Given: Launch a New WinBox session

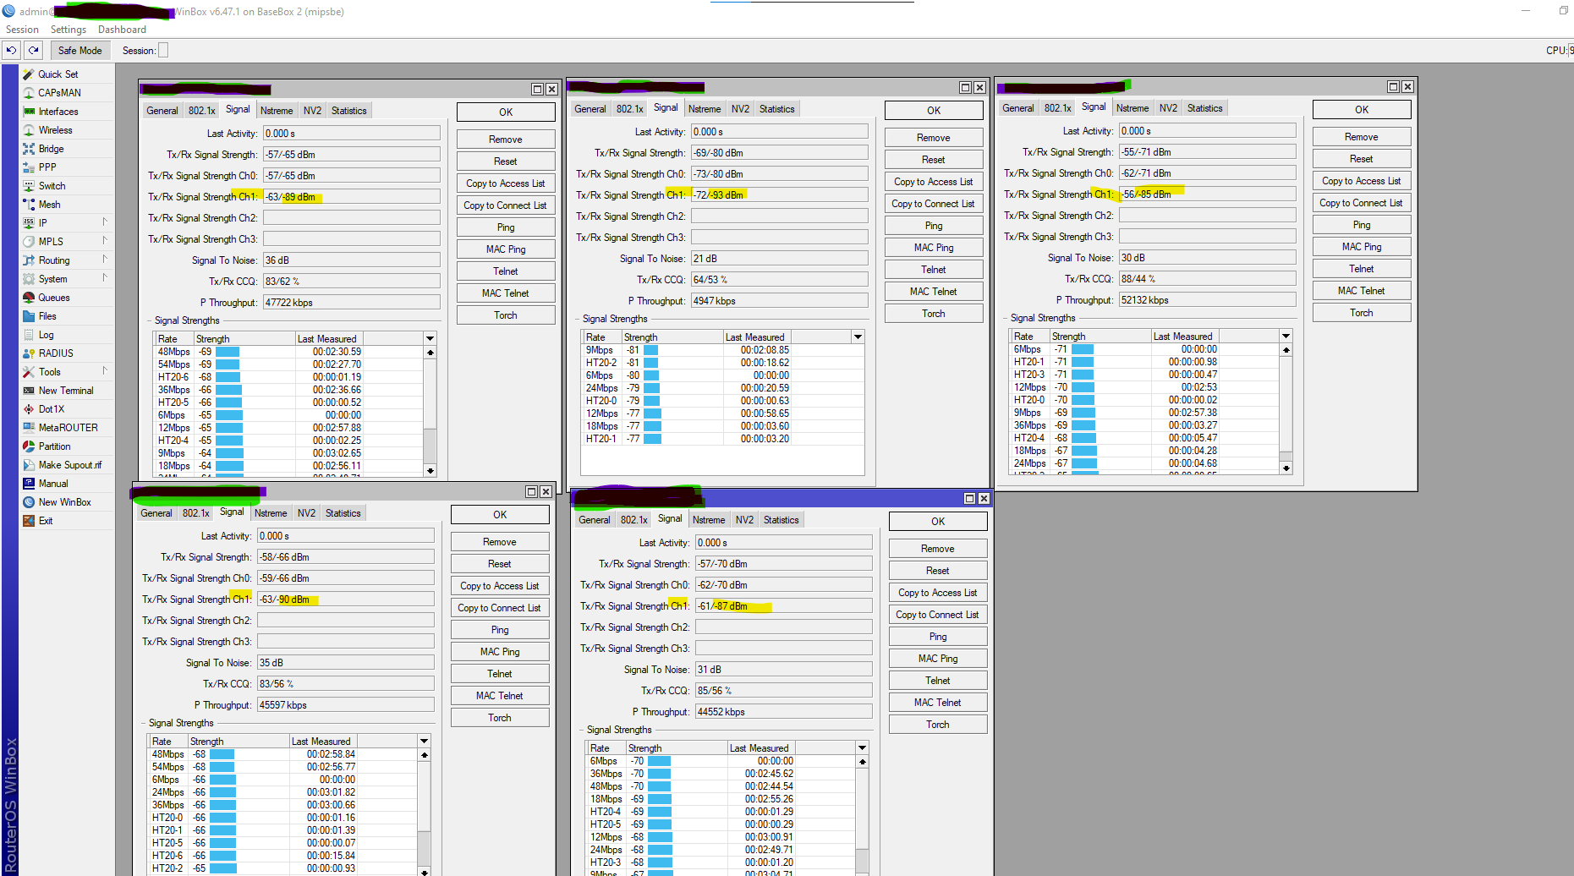Looking at the screenshot, I should pyautogui.click(x=64, y=502).
